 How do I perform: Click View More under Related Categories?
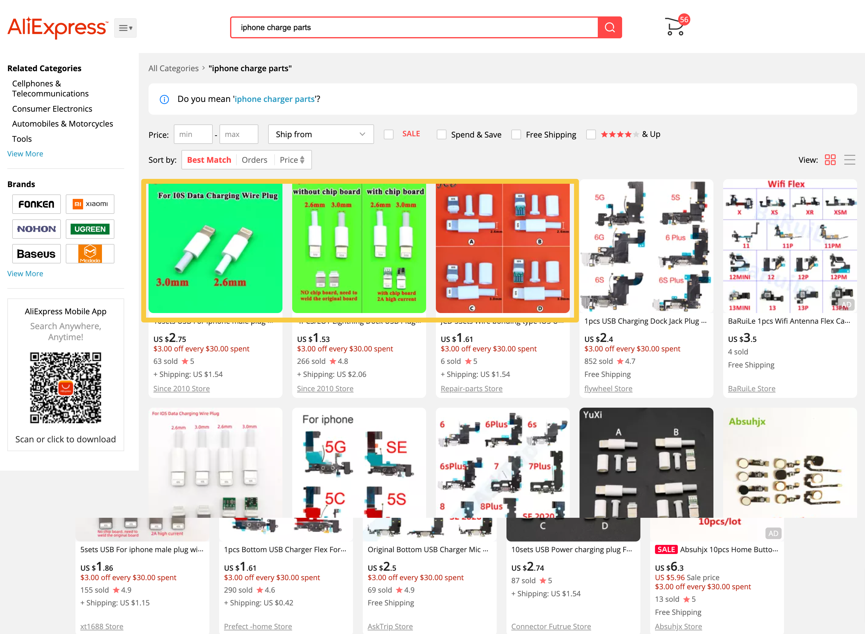(x=25, y=154)
